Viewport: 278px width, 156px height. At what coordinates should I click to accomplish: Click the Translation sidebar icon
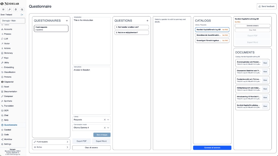click(x=2, y=106)
